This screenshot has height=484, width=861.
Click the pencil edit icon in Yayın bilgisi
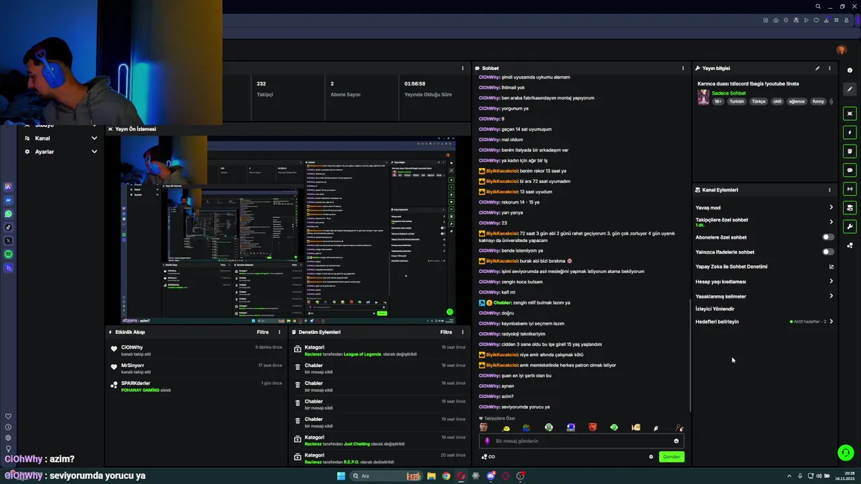[x=817, y=68]
